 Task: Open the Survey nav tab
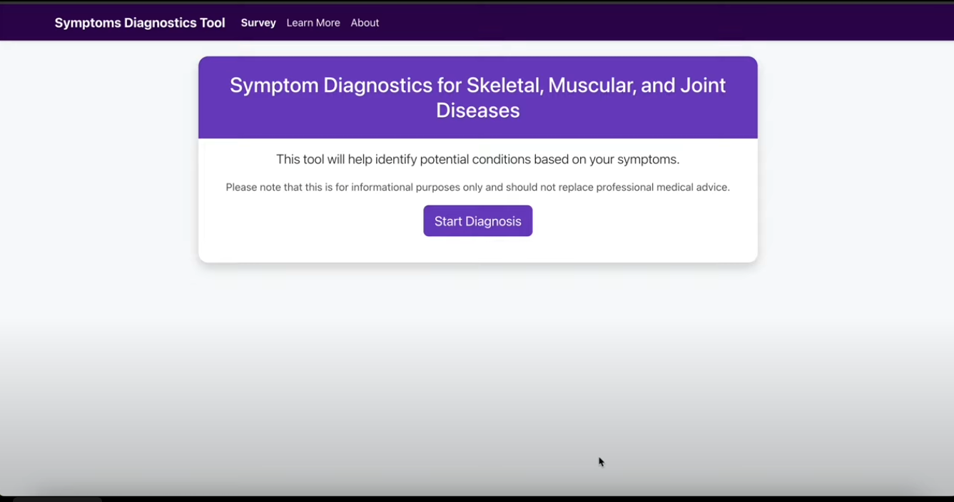[x=258, y=23]
